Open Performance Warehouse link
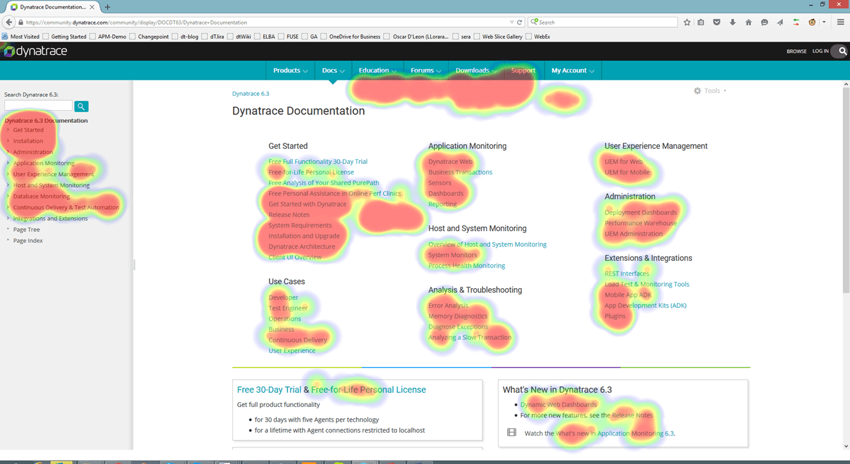Screen dimensions: 850x464 pyautogui.click(x=641, y=223)
